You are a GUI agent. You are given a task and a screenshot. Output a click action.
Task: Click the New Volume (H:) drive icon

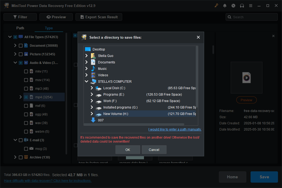(98, 114)
